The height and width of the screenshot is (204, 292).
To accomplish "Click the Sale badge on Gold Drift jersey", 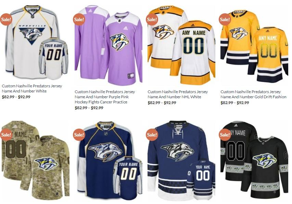I will [225, 19].
